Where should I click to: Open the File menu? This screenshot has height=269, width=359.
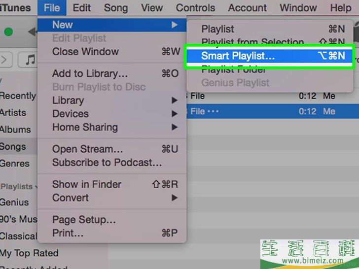52,8
